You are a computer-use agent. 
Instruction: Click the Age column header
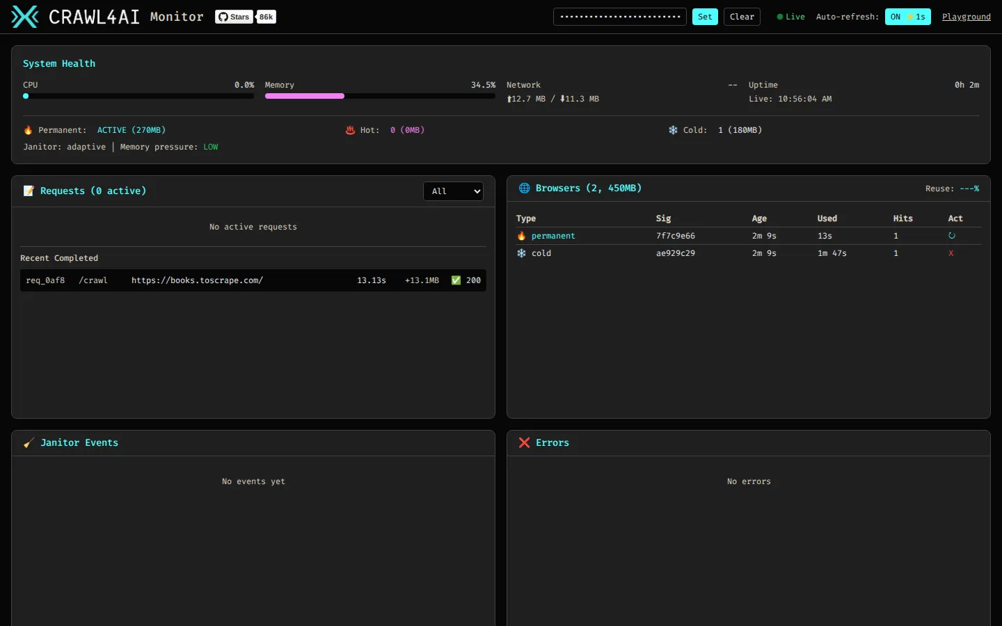759,218
